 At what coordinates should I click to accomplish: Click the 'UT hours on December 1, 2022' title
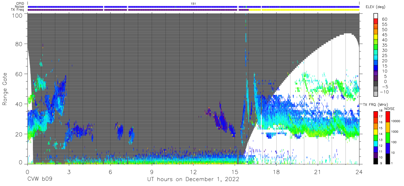pos(193,179)
